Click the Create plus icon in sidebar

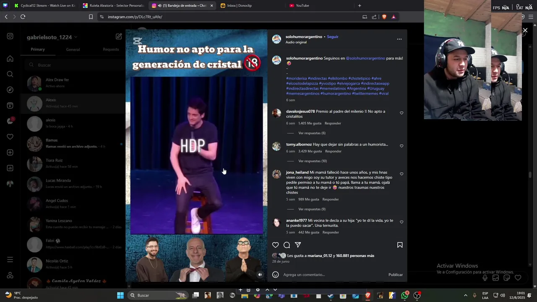coord(10,152)
